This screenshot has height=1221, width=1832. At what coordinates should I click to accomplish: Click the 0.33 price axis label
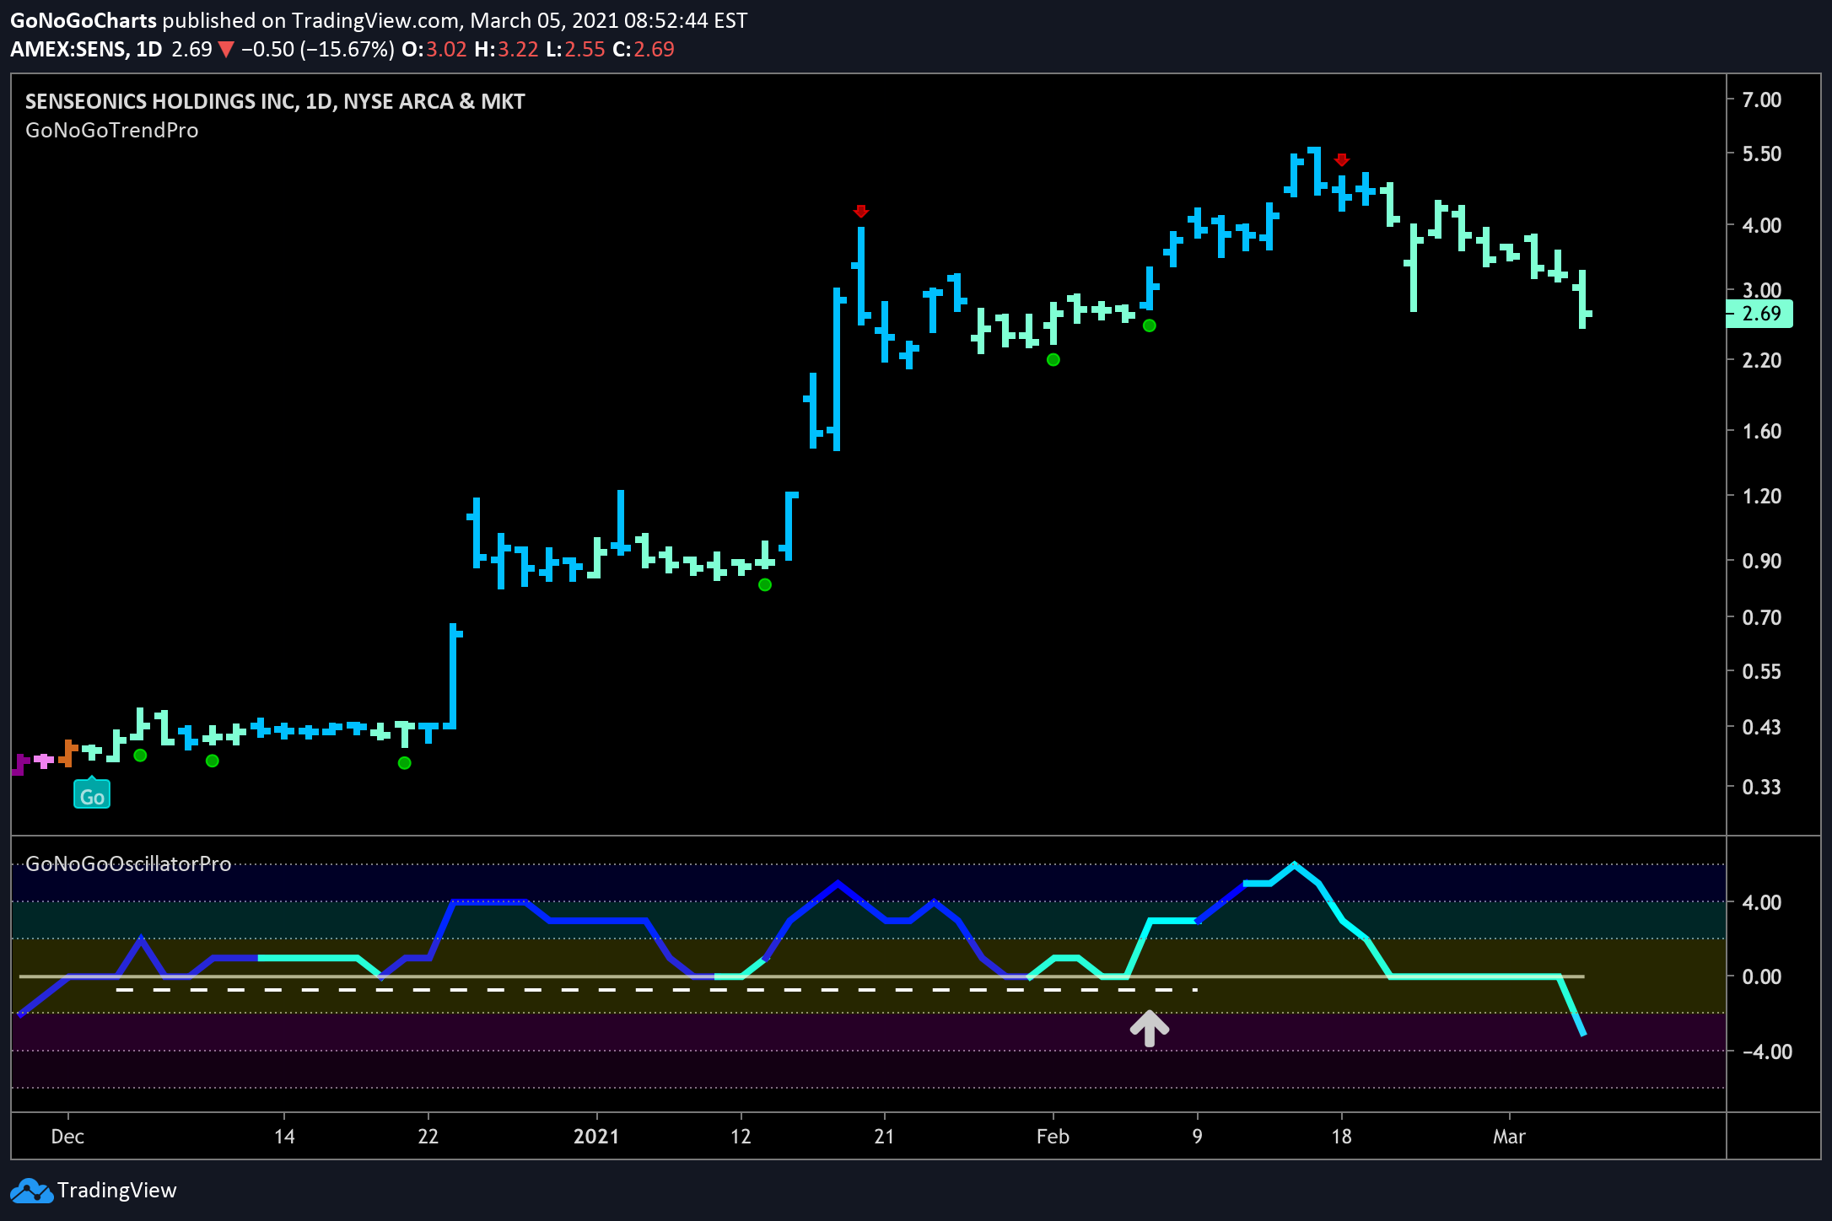1762,787
